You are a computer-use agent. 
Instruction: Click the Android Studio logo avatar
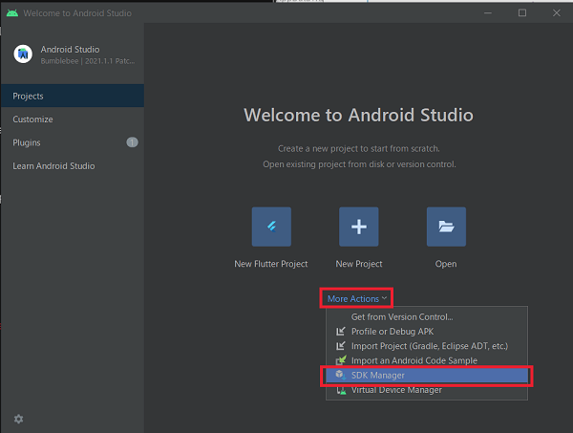click(23, 54)
